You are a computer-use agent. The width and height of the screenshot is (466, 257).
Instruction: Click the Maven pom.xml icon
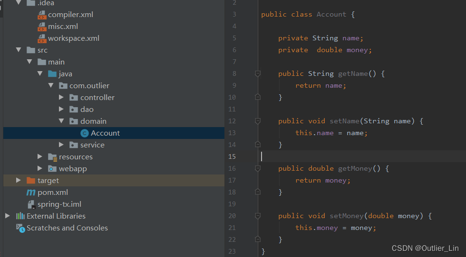coord(31,193)
